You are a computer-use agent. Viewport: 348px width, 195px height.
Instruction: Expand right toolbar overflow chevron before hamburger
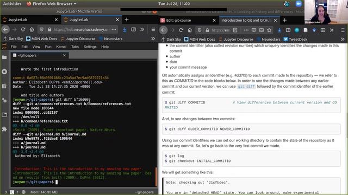[332, 30]
